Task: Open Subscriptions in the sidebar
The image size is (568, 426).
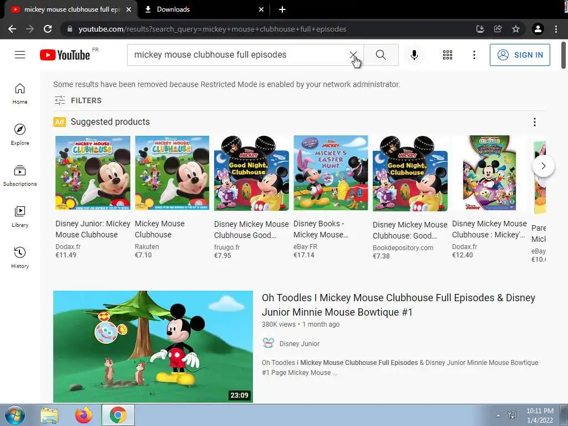Action: [x=20, y=176]
